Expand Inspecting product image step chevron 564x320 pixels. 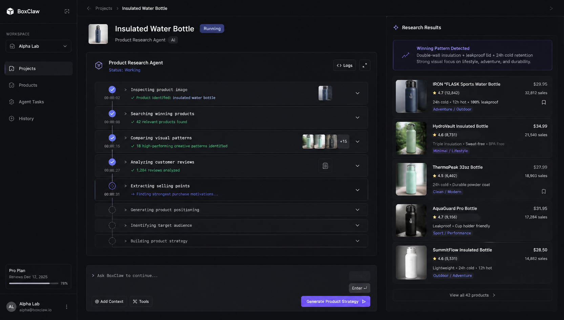[357, 93]
